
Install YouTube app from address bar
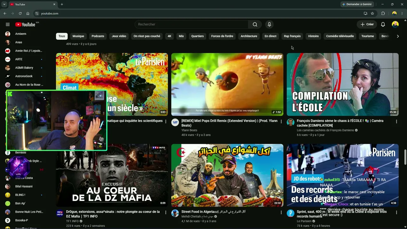coord(365,13)
